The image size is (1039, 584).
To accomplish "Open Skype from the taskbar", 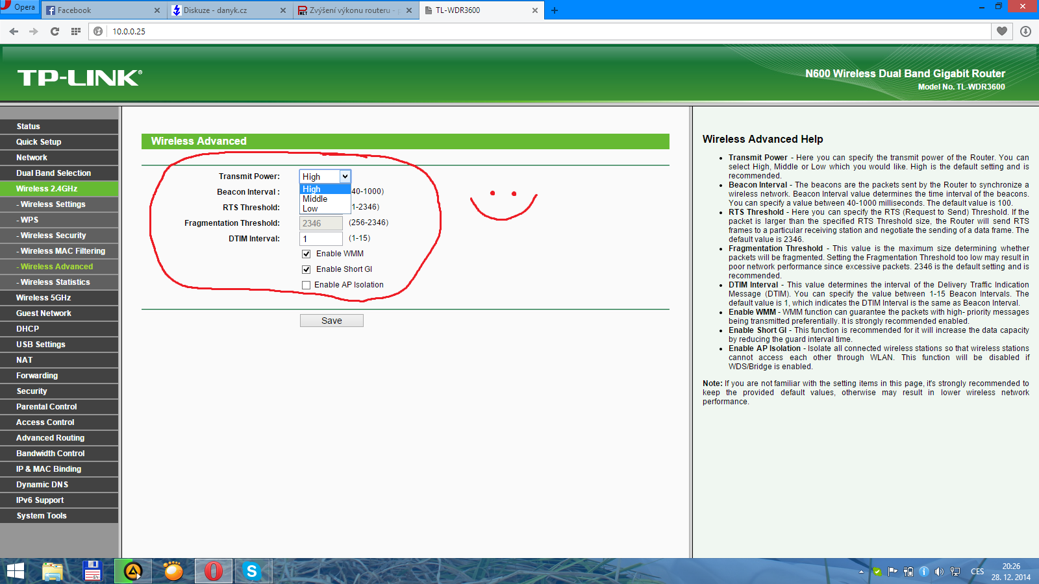I will tap(252, 571).
